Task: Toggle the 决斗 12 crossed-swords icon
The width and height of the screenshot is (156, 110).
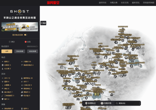Action: 3,78
